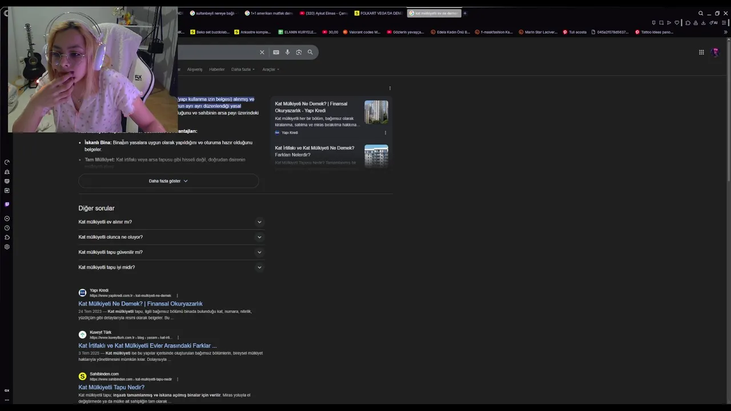Add a new browser tab

pyautogui.click(x=465, y=13)
